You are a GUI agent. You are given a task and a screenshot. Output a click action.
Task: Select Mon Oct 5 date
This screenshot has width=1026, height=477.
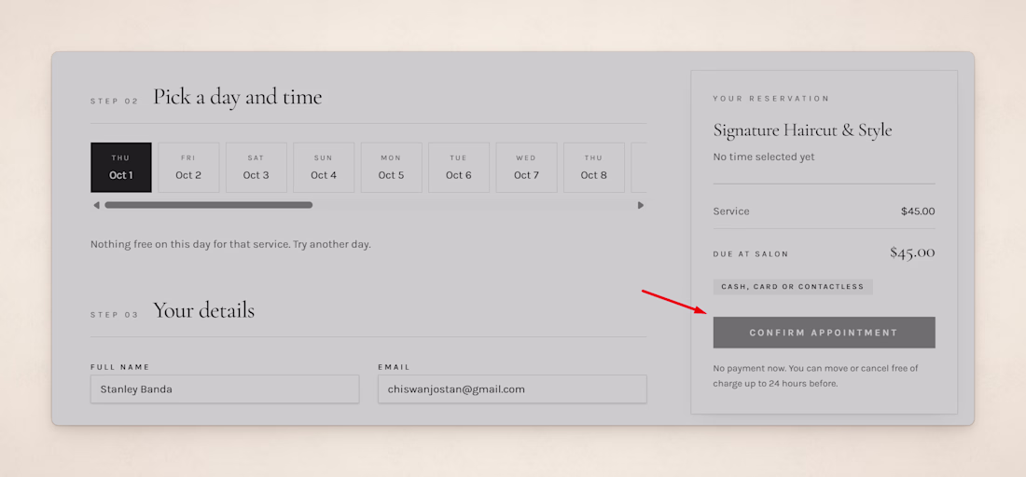coord(392,168)
